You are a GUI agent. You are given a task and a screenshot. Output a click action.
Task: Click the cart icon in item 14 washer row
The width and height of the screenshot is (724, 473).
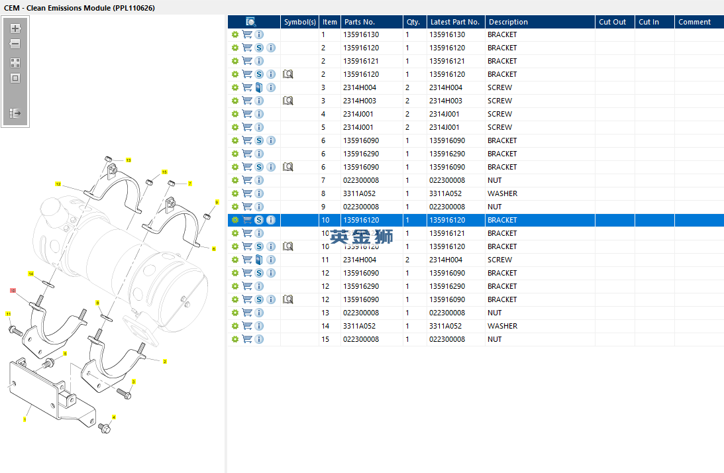point(247,326)
